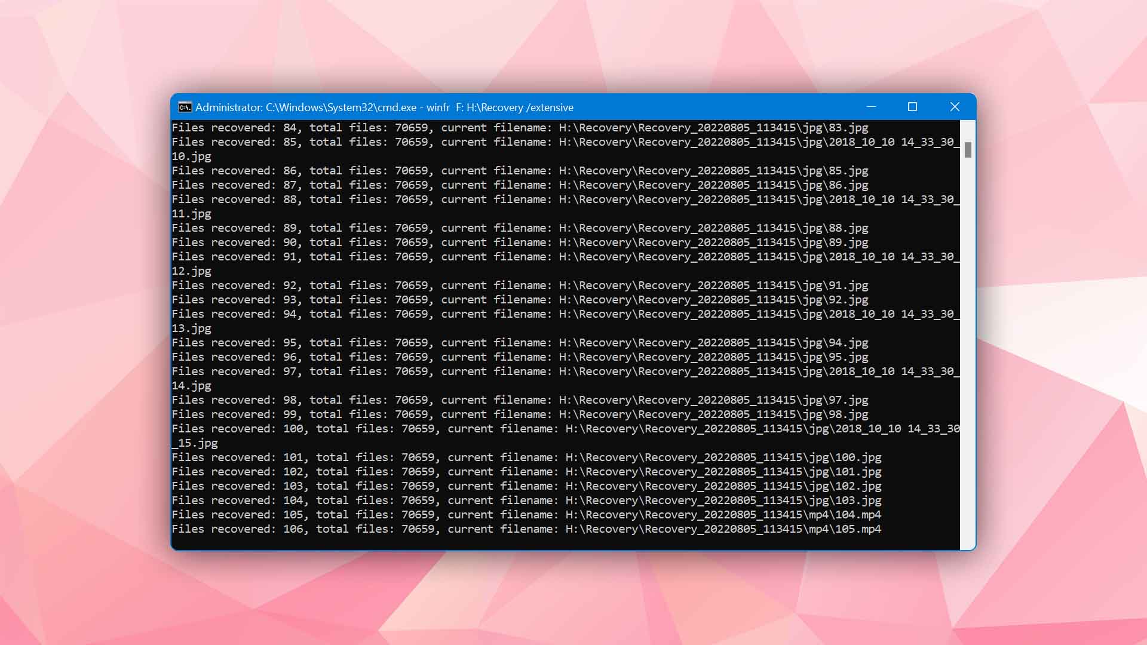Click the line 'Files recovered: 89' ending 88.jpg
Viewport: 1147px width, 645px height.
520,228
